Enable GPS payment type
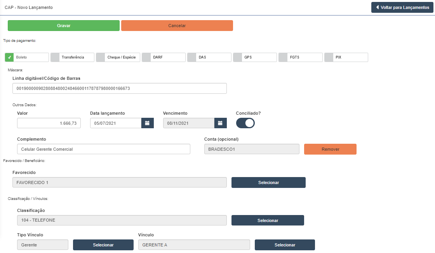The width and height of the screenshot is (435, 253). [x=255, y=57]
